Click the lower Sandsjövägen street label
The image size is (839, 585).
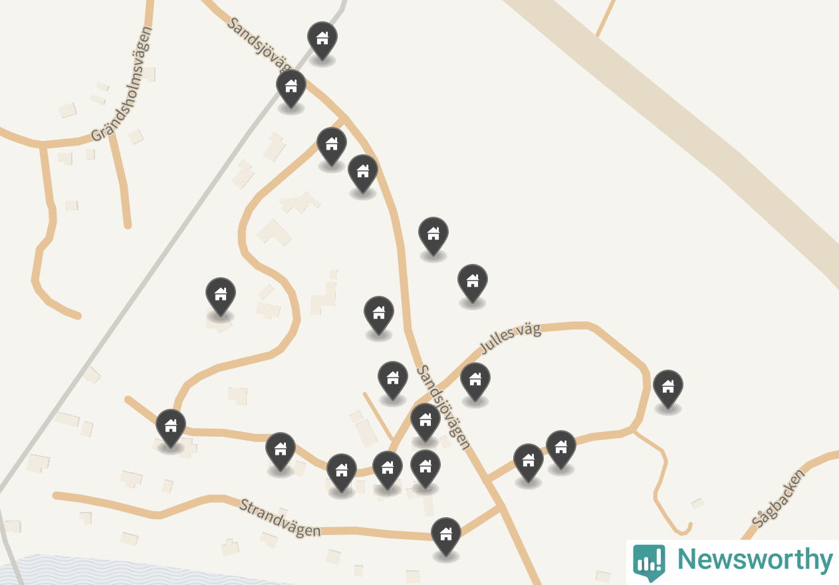coord(443,407)
